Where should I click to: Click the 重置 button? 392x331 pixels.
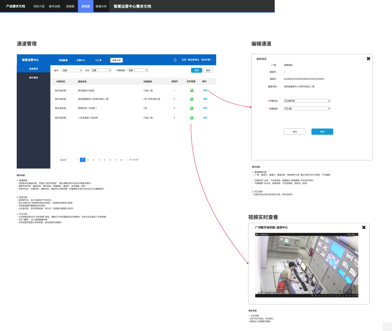pos(208,70)
